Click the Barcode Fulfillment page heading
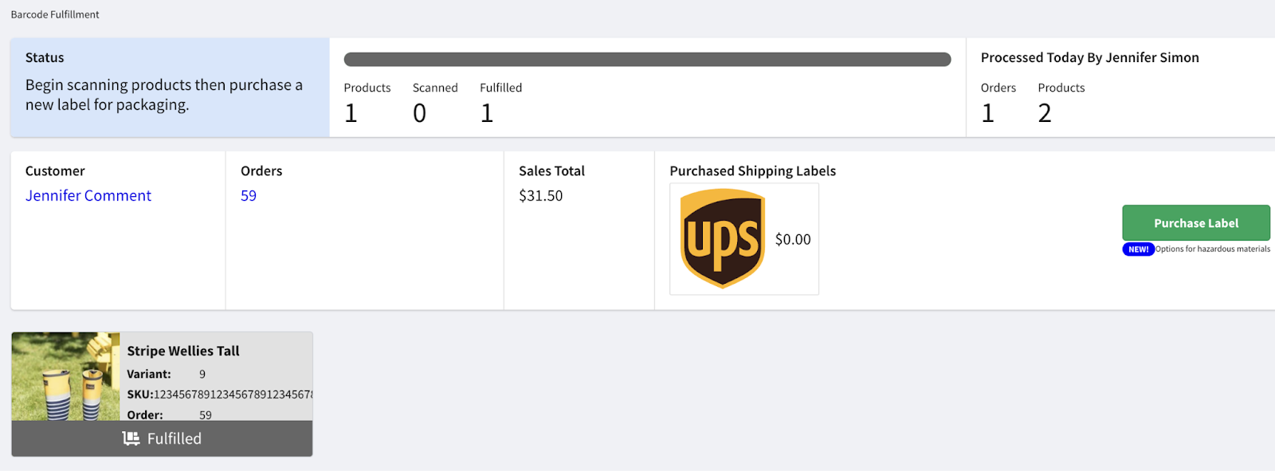Screen dimensions: 1275x471 (x=55, y=14)
